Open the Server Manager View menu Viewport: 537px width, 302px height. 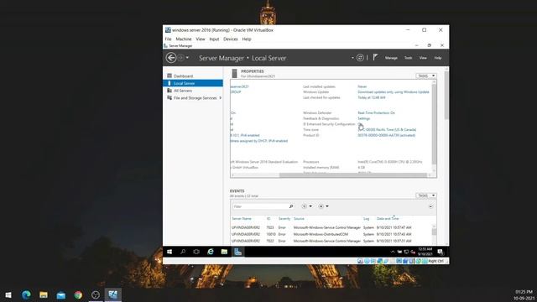point(423,58)
